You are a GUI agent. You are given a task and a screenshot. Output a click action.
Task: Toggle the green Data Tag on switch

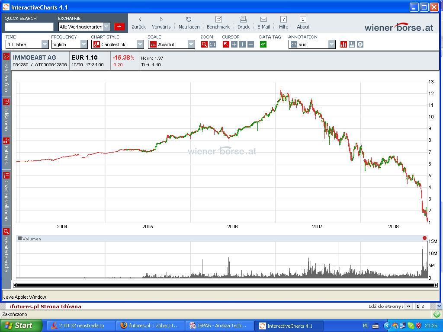(263, 45)
